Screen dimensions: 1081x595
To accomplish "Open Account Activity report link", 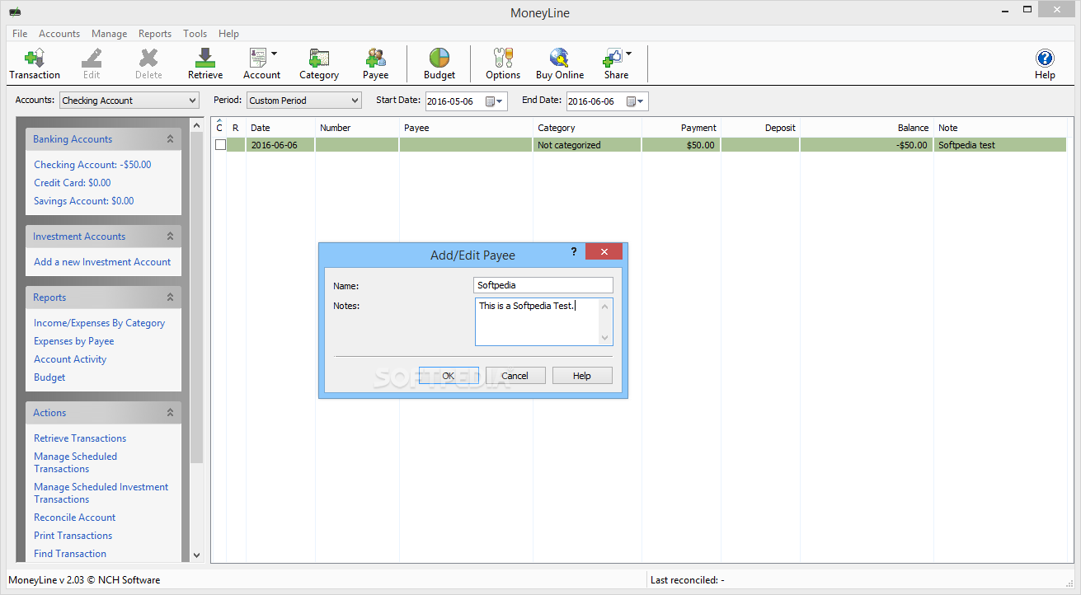I will pyautogui.click(x=70, y=359).
